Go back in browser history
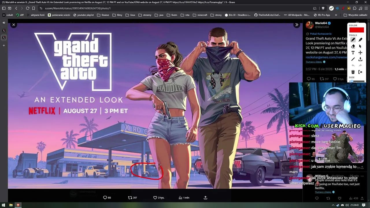The height and width of the screenshot is (208, 370). tap(16, 8)
